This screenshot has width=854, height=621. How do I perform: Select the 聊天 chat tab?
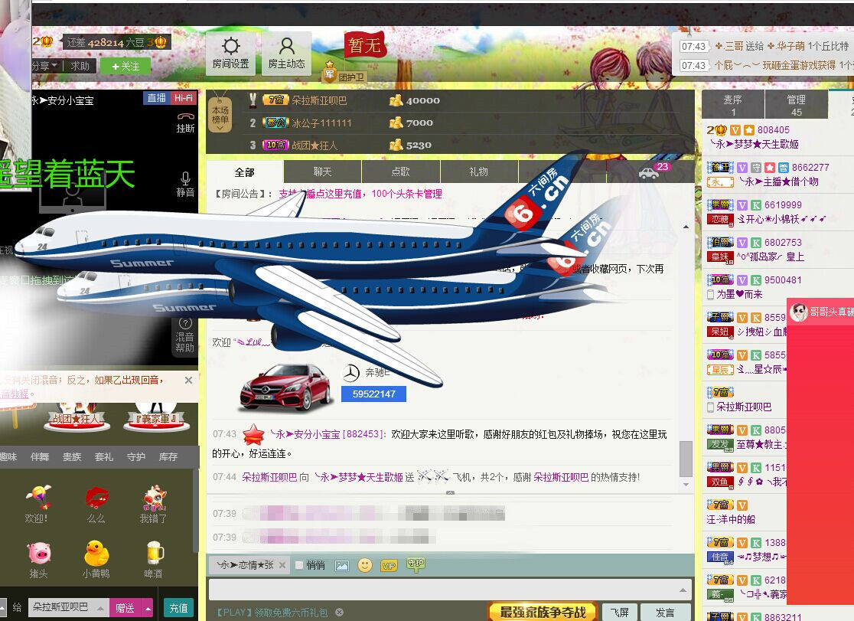click(x=322, y=172)
